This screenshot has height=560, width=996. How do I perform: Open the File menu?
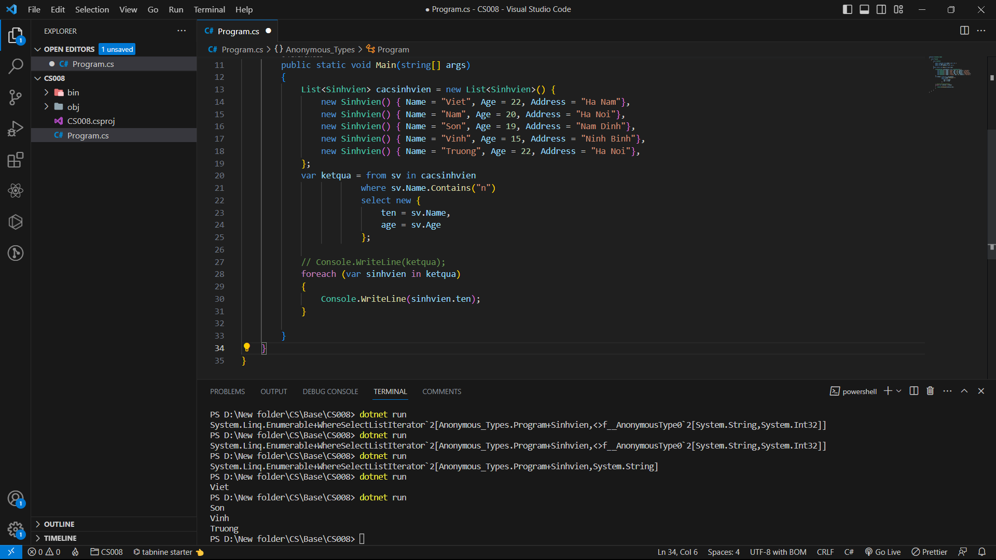coord(34,9)
